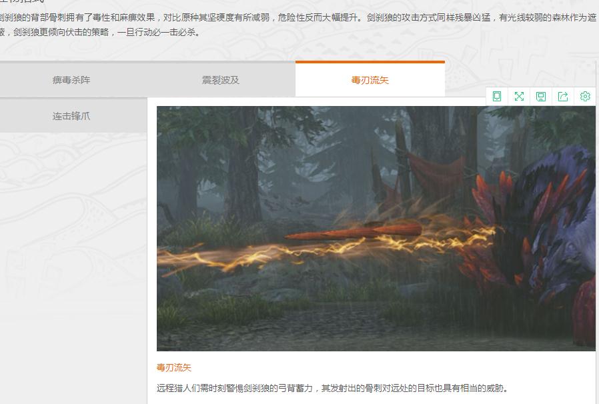599x404 pixels.
Task: Click the 剑刹狼 intro paragraph at top
Action: [298, 25]
